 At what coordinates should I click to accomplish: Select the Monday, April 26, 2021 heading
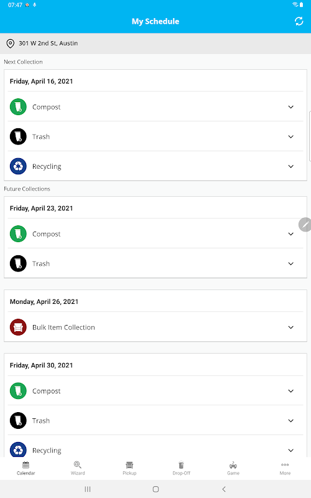(44, 302)
